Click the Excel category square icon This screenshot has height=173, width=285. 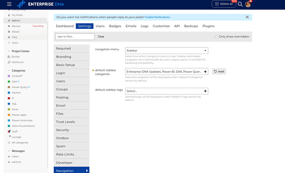(9, 109)
